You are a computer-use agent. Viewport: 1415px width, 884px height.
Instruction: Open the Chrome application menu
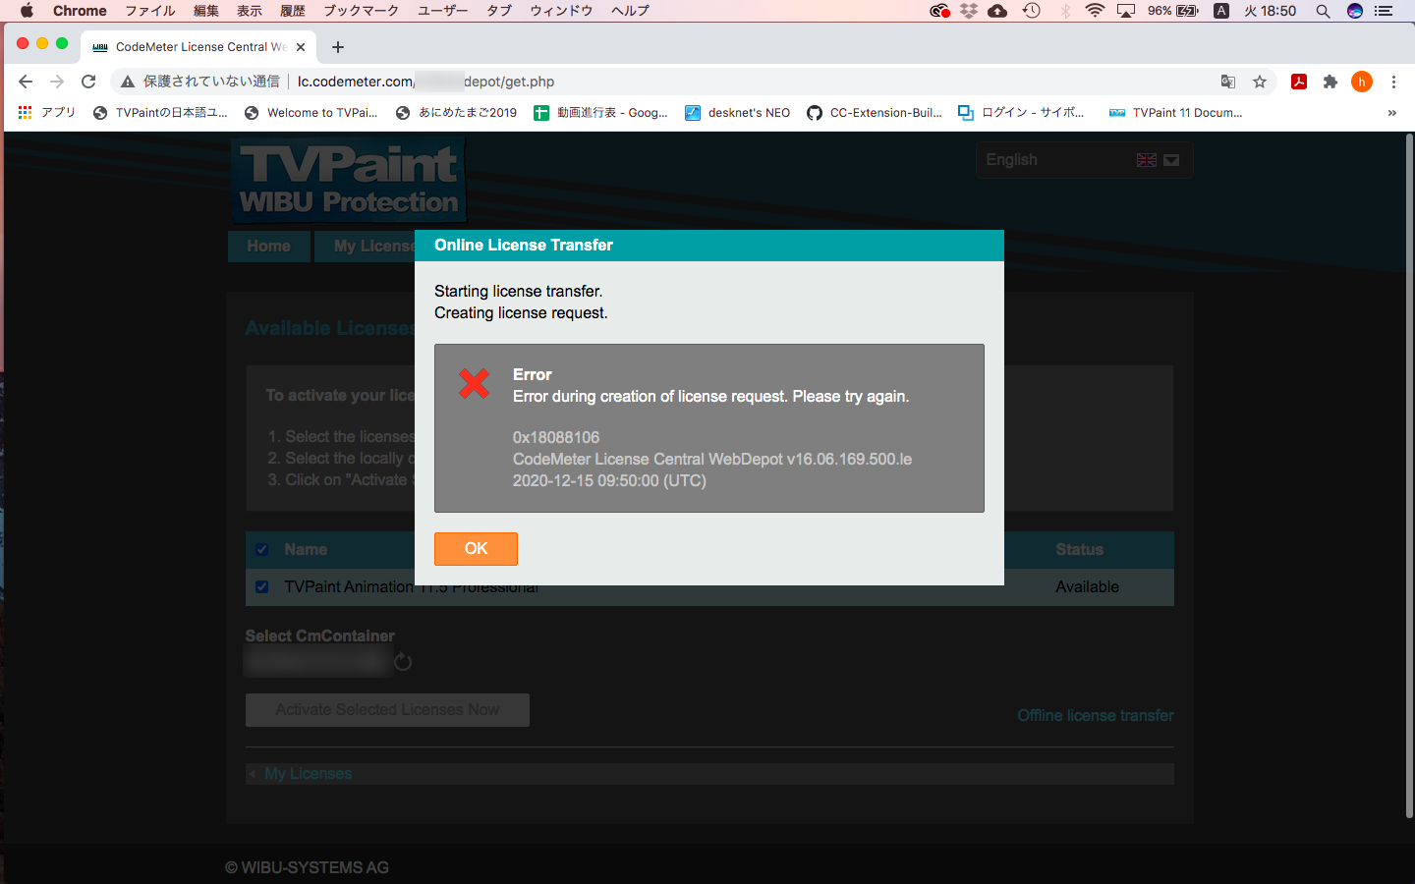point(80,11)
